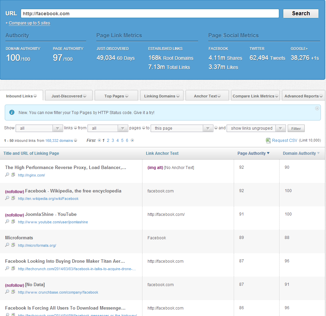Click magnifier icon in Wikipedia Facebook row
Viewport: 326px width, 316px height.
pos(7,198)
